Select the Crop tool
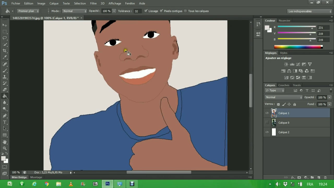Image resolution: width=334 pixels, height=188 pixels. click(x=5, y=51)
